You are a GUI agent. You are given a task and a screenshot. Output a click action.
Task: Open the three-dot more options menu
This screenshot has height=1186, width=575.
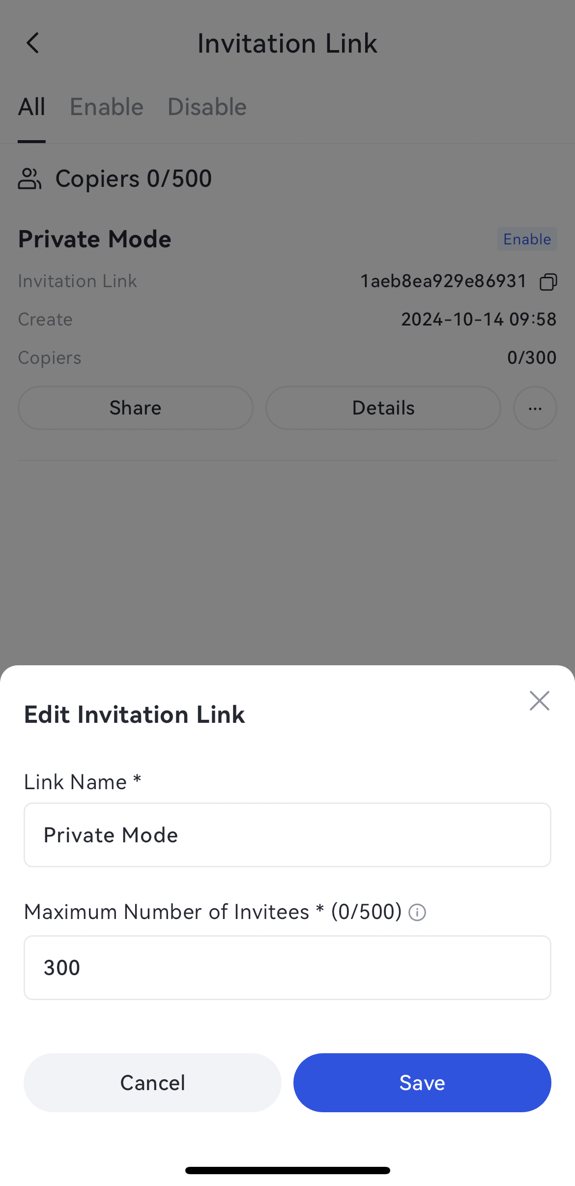click(x=535, y=408)
